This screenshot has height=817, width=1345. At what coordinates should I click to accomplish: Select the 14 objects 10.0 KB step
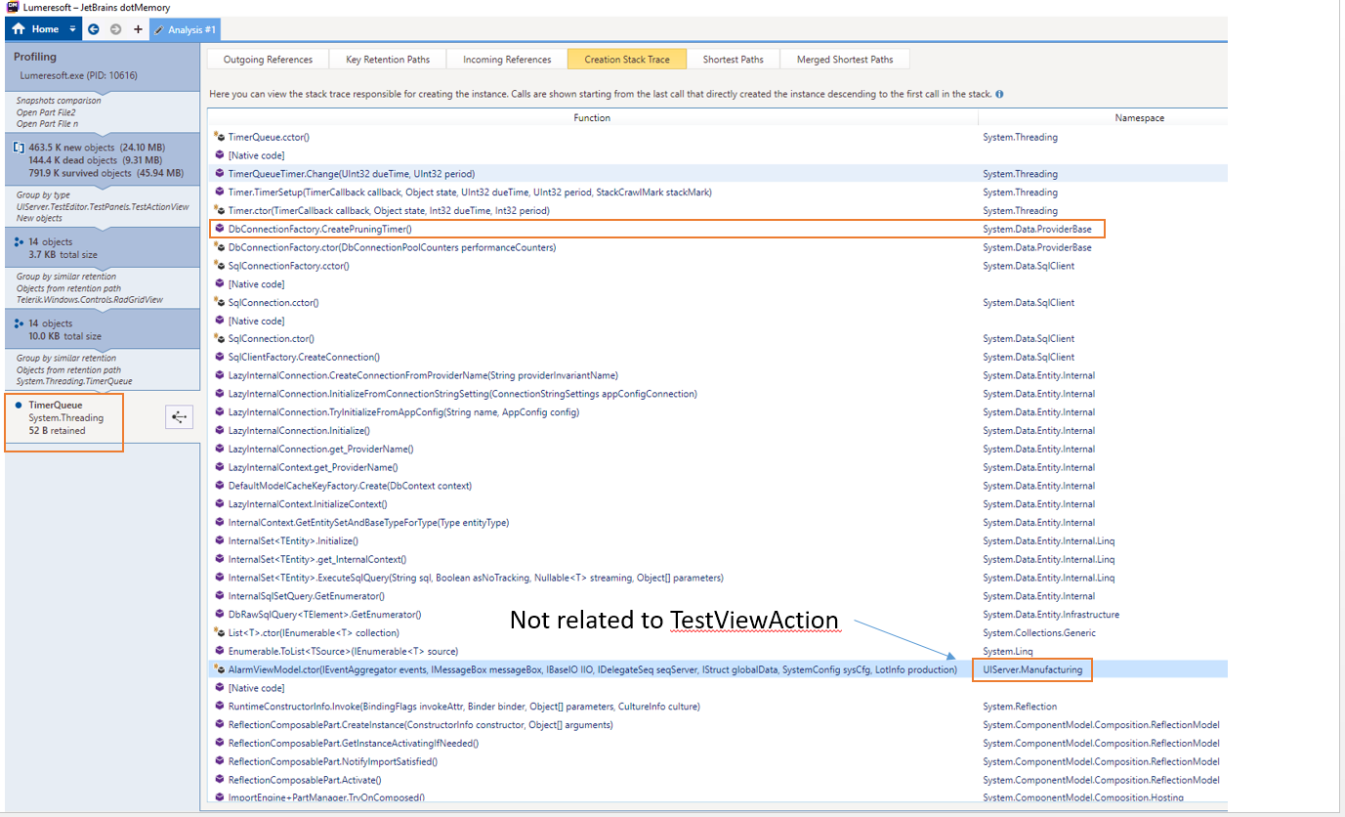(x=101, y=329)
